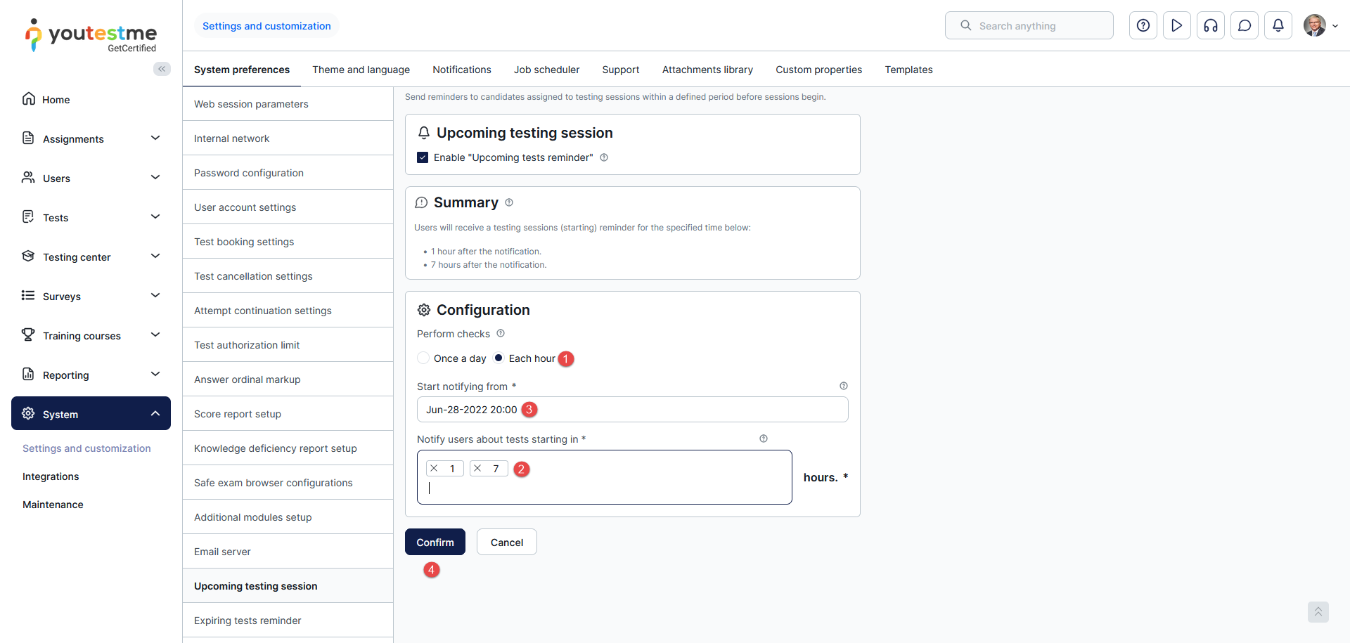Screen dimensions: 1350x643
Task: Open the Theme and language tab
Action: pos(361,70)
